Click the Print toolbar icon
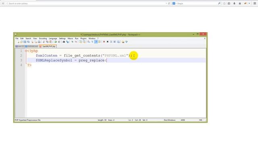The height and width of the screenshot is (145, 258). coord(39,42)
